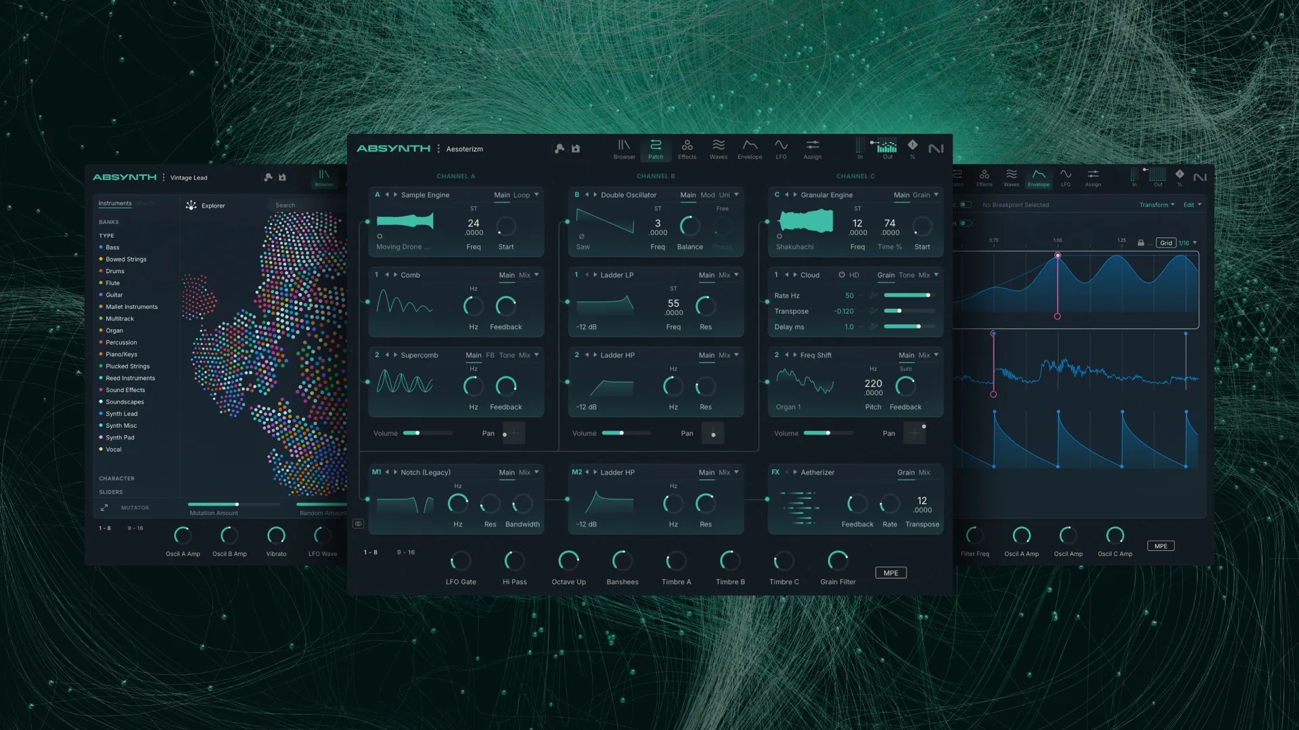Select macro page 1 - 8 in Aesoterizm window
1299x730 pixels.
tap(371, 552)
